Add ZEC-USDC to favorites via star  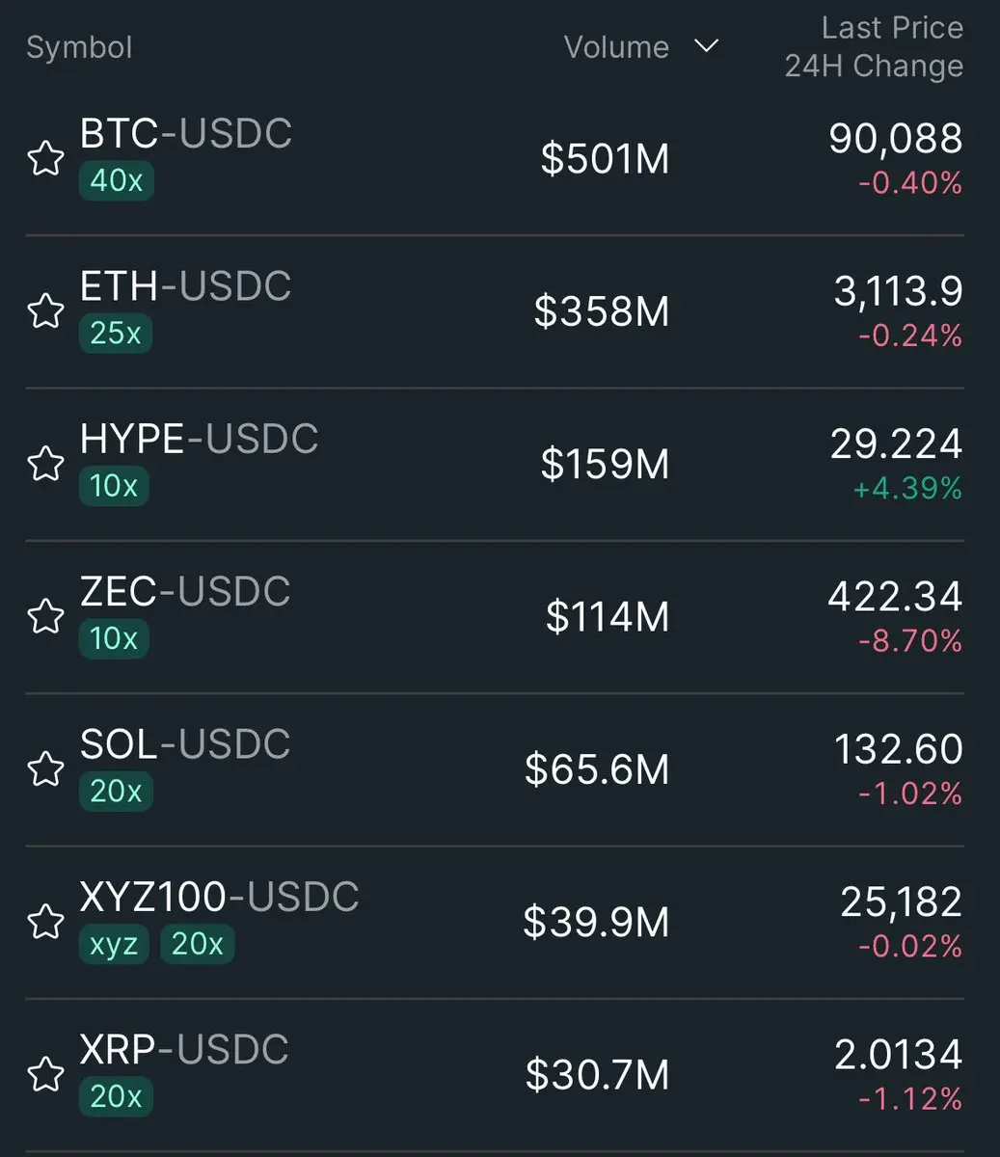coord(45,616)
